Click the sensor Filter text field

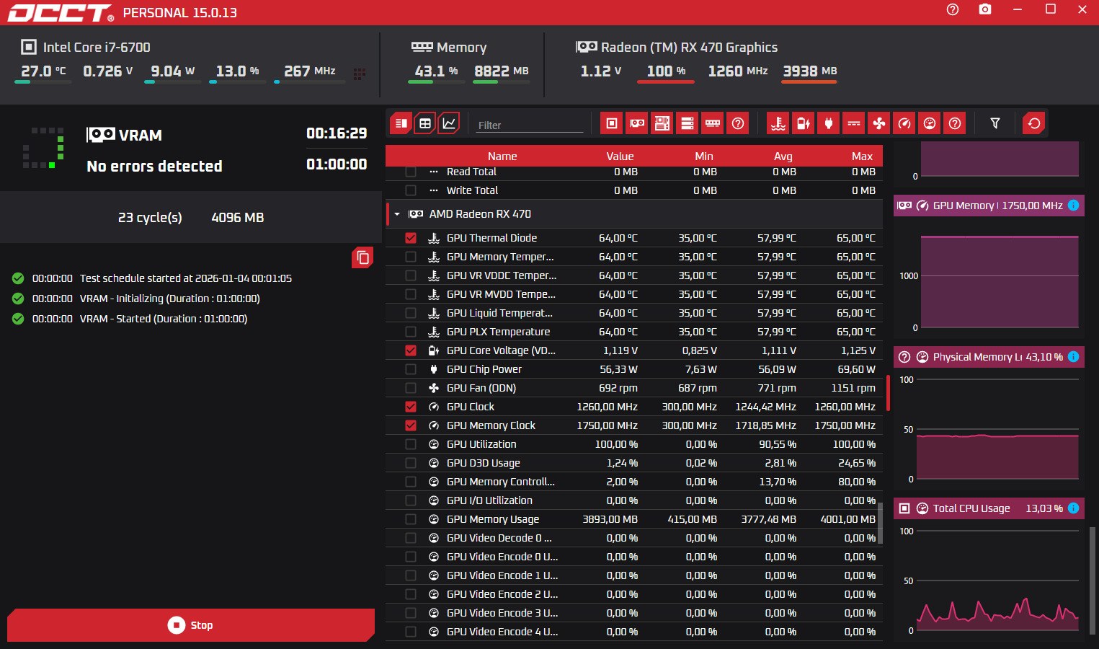[x=530, y=125]
